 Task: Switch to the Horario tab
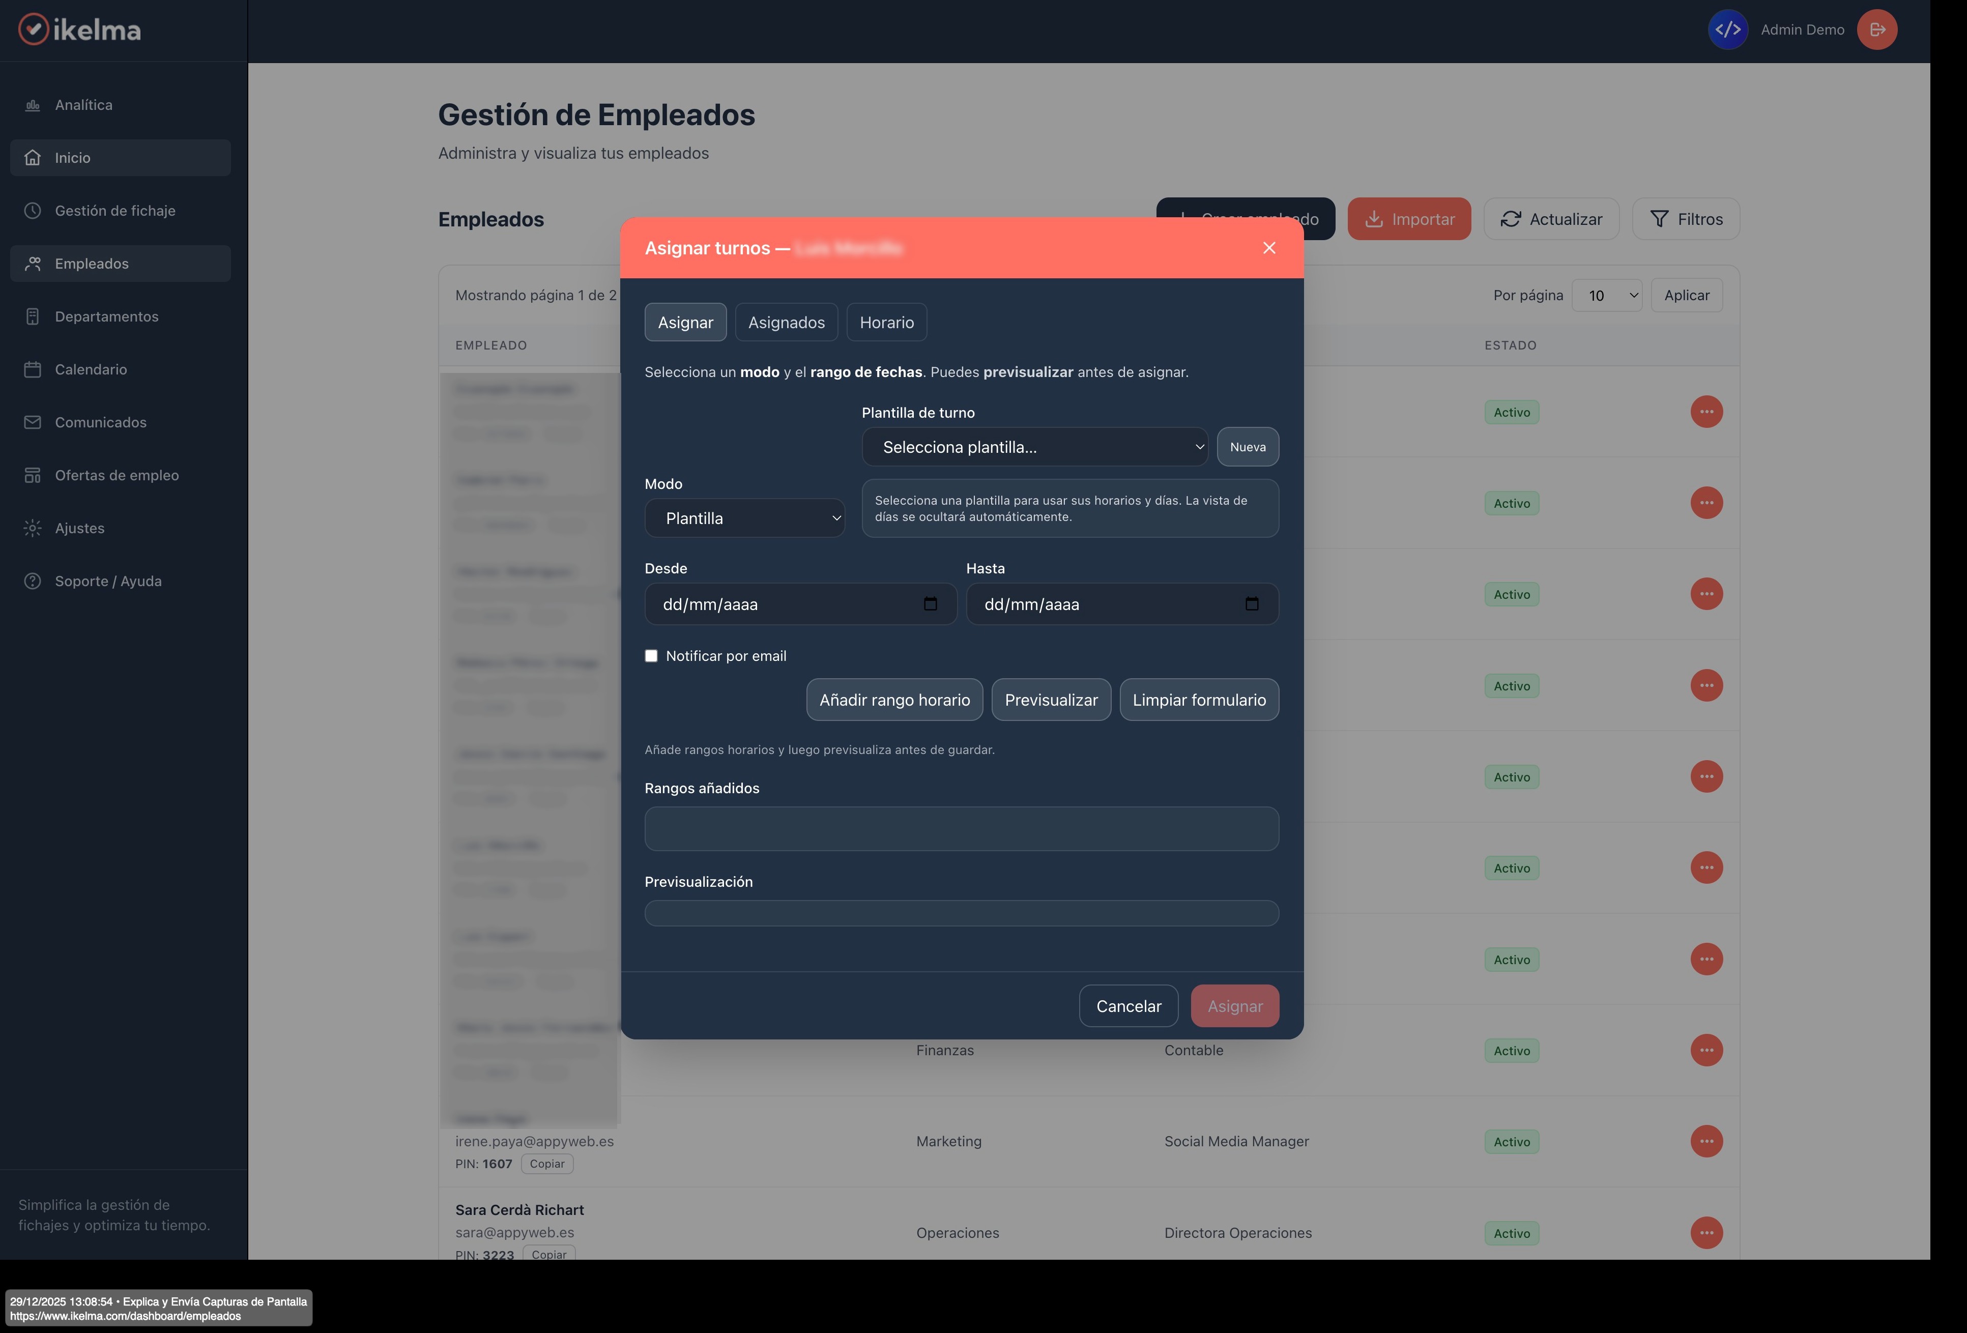click(886, 323)
